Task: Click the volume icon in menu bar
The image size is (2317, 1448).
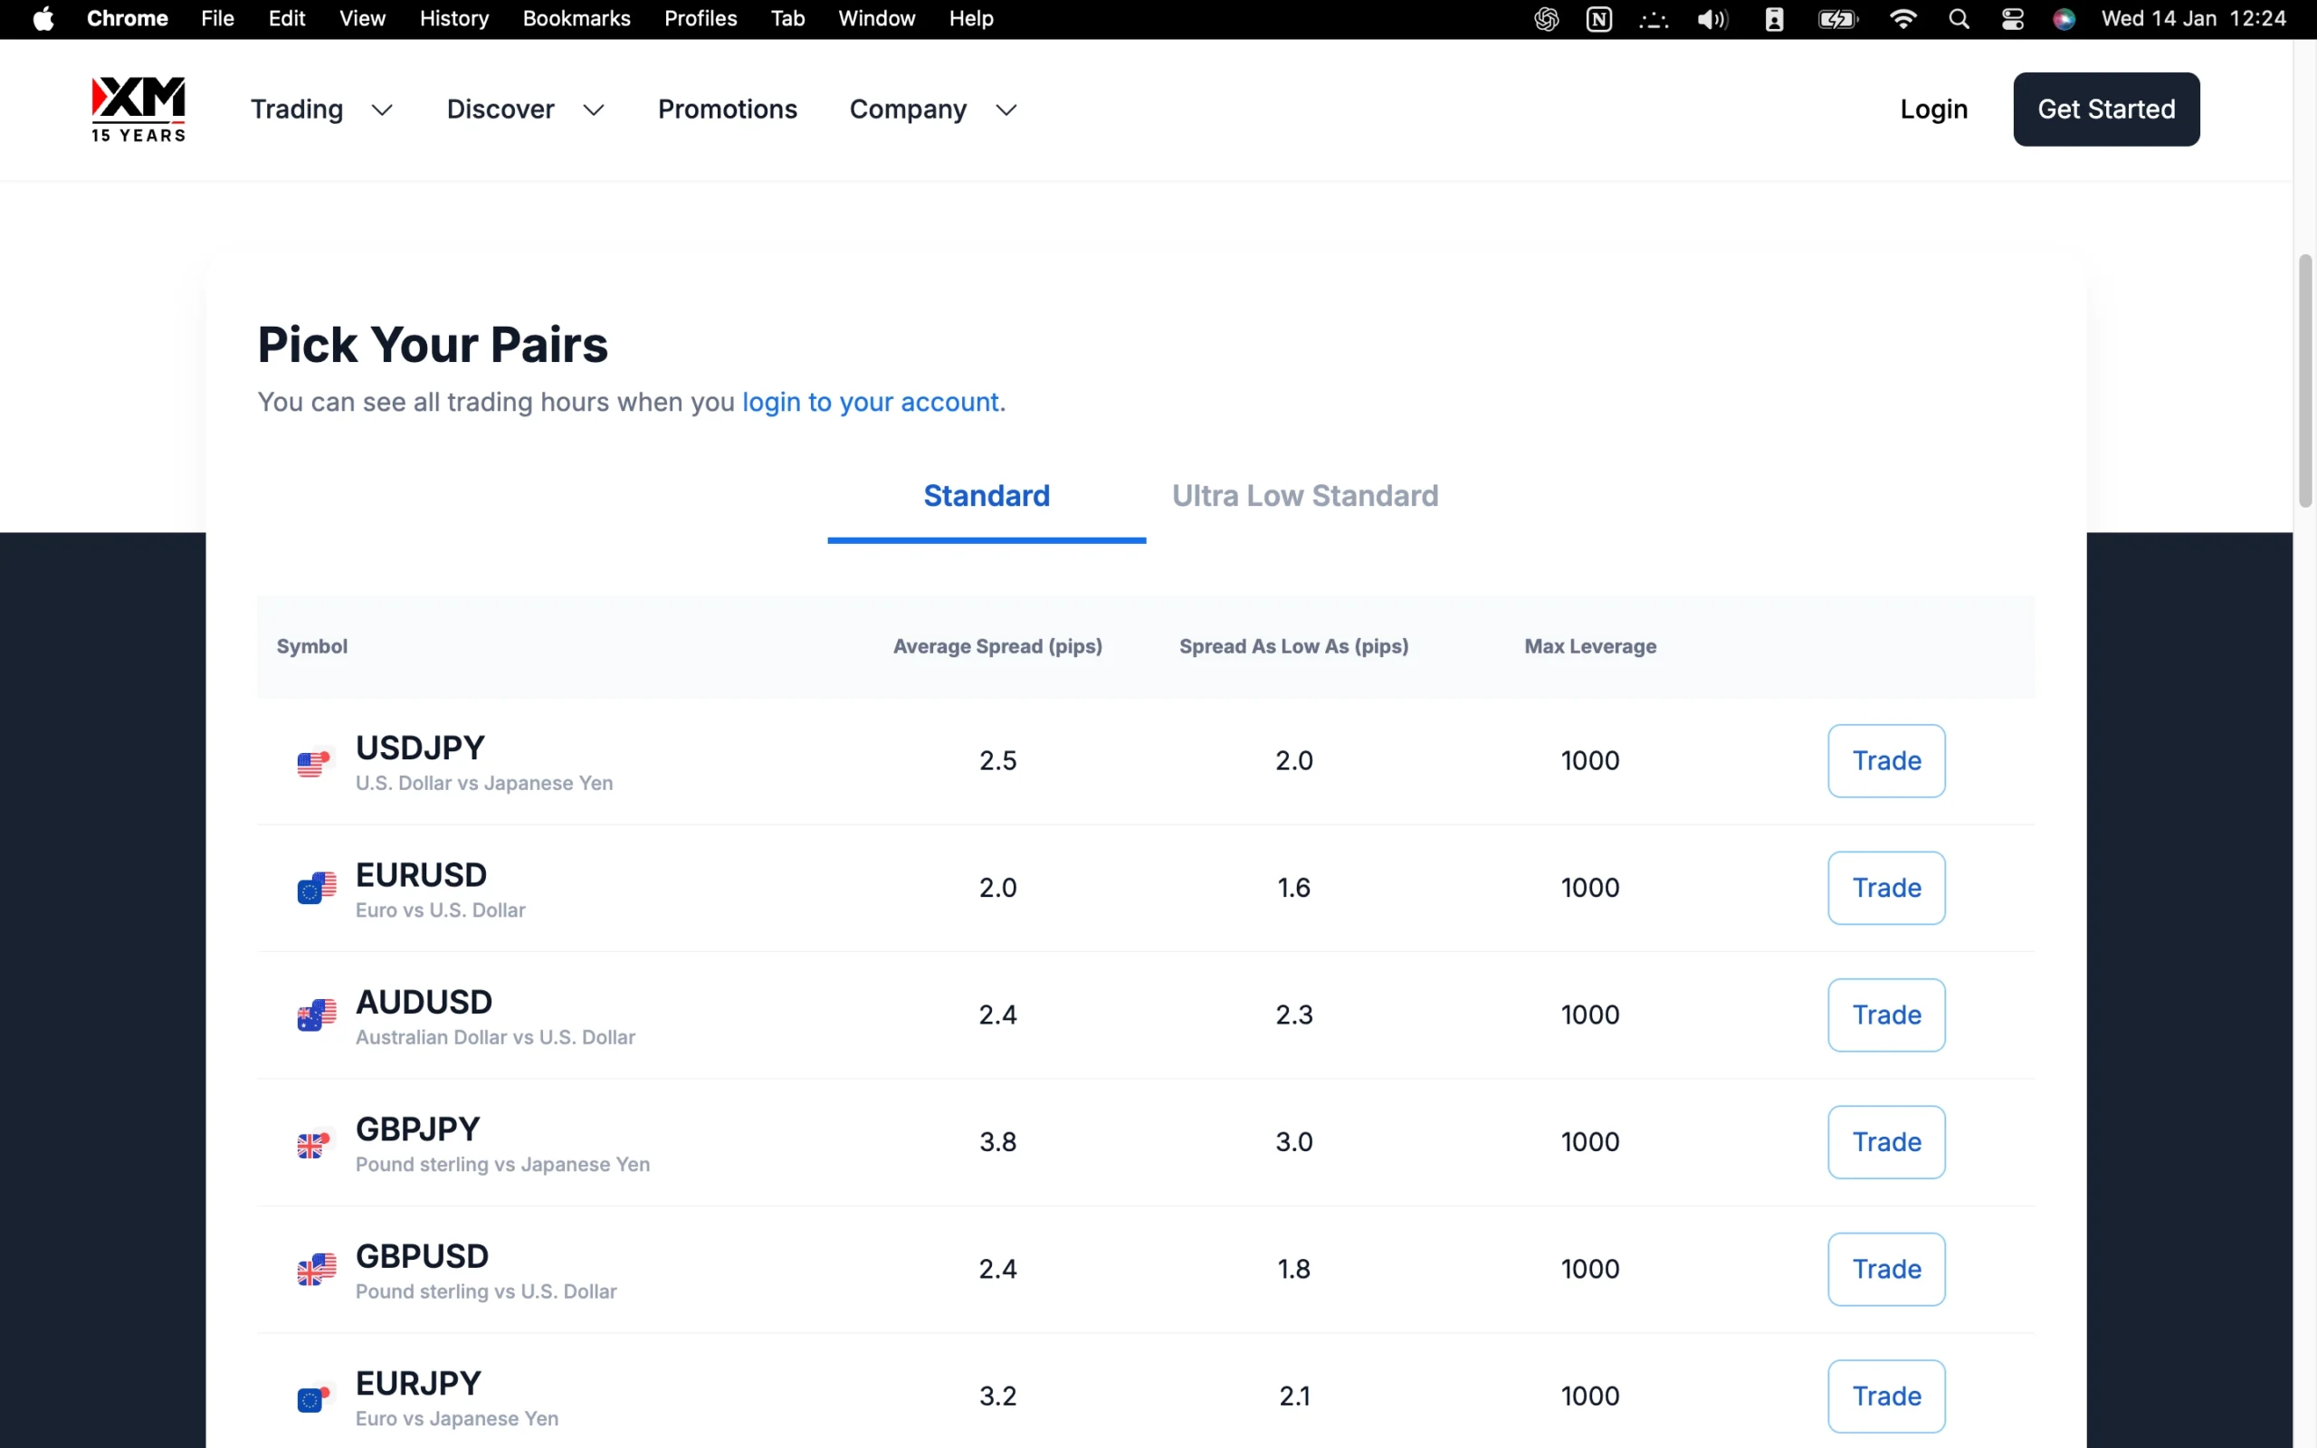Action: pos(1712,19)
